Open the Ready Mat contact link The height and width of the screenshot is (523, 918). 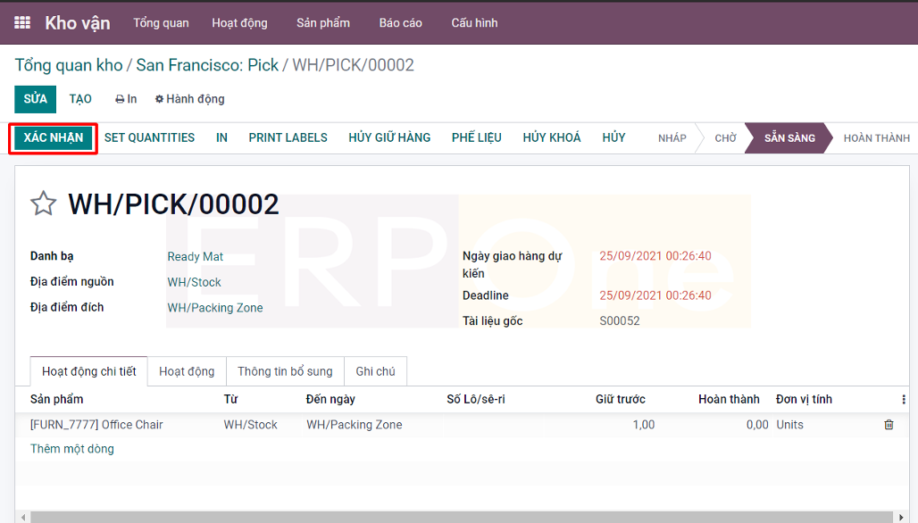tap(195, 256)
